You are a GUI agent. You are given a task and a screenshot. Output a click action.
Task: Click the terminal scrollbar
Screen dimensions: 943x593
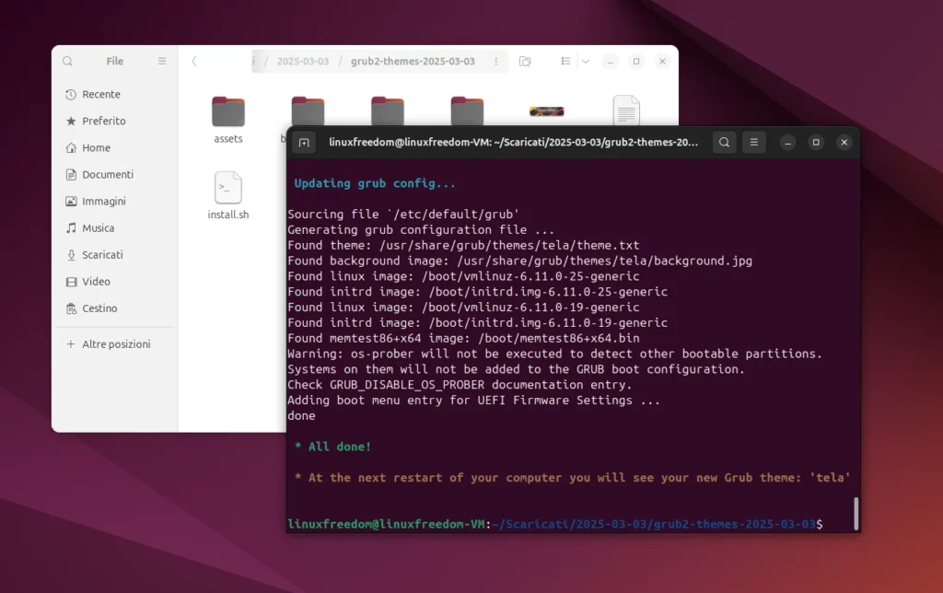click(x=856, y=513)
